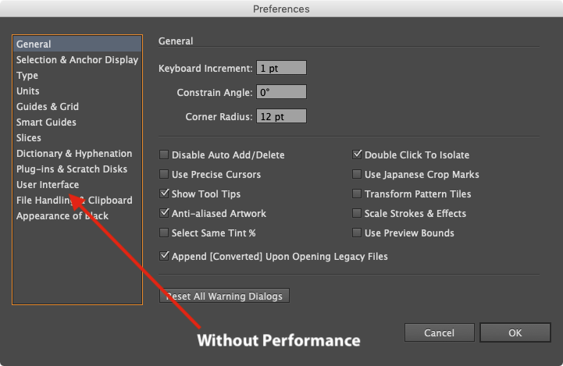
Task: Enable Disable Auto Add/Delete checkbox
Action: [x=164, y=155]
